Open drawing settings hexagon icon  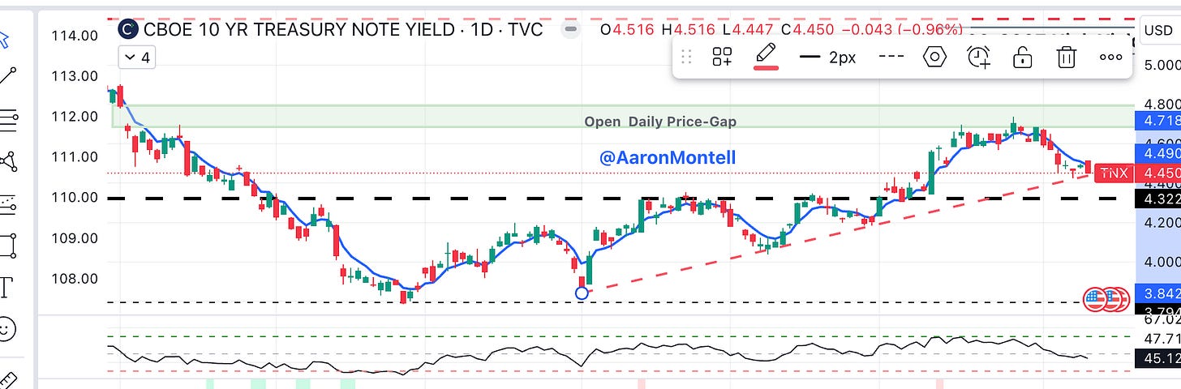(935, 57)
